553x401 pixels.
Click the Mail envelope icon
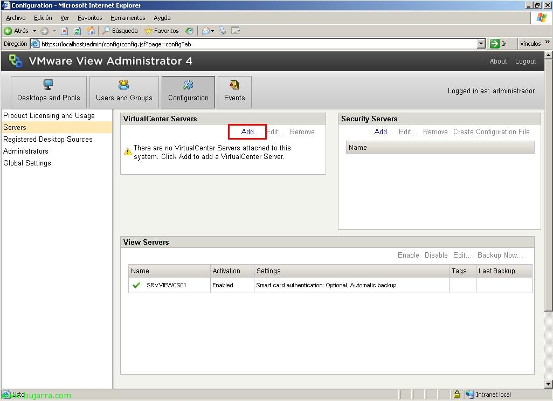(x=205, y=31)
